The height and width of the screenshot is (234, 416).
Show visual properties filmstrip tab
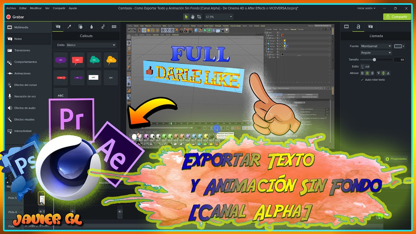[x=346, y=27]
